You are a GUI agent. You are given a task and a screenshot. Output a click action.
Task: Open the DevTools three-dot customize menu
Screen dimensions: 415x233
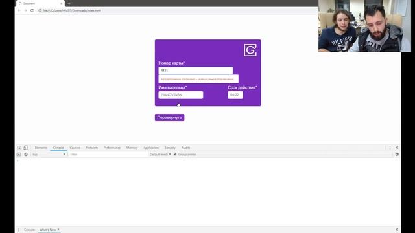390,148
